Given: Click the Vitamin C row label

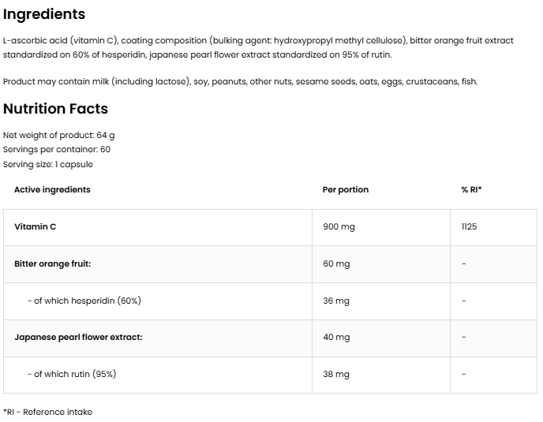Looking at the screenshot, I should coord(36,227).
